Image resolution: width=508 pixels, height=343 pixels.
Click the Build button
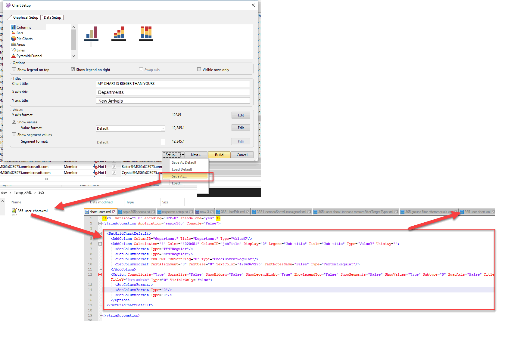tap(219, 155)
